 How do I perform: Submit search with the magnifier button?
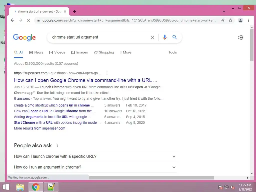tap(174, 37)
